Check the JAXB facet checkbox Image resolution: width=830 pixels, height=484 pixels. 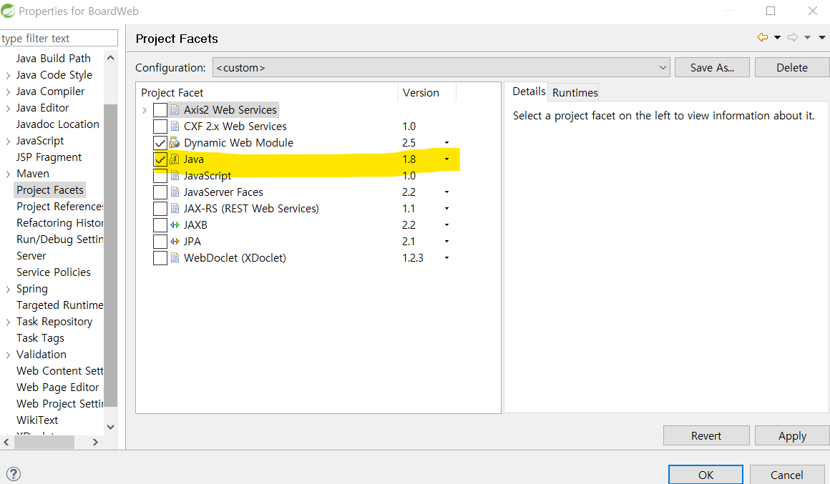click(x=160, y=224)
